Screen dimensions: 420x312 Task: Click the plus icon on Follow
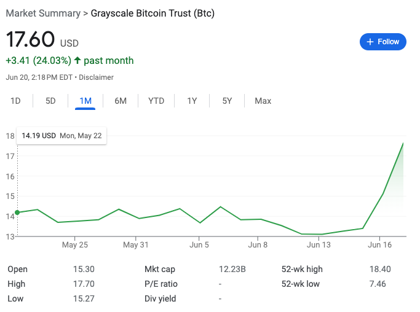point(370,42)
